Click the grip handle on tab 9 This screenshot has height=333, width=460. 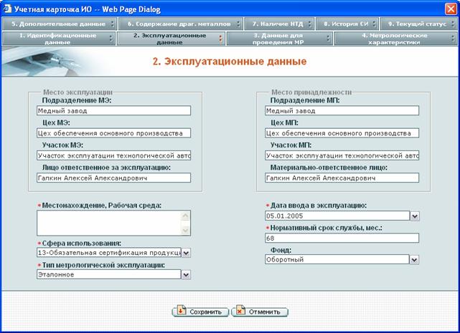[454, 24]
